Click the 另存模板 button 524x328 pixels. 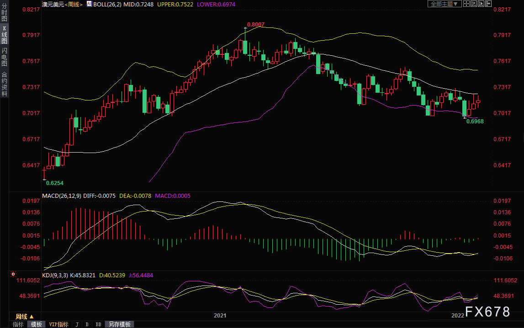[x=120, y=324]
